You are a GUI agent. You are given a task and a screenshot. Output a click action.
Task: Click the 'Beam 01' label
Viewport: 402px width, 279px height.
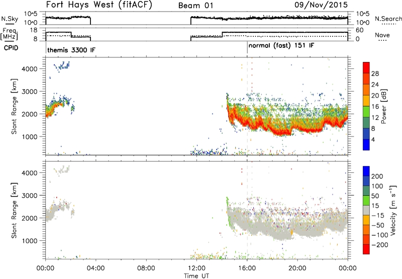tap(195, 6)
